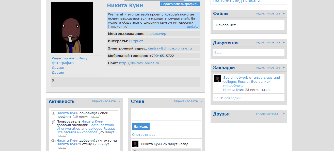Click the large profile photo
Viewport: 334px width, 151px height.
[72, 28]
